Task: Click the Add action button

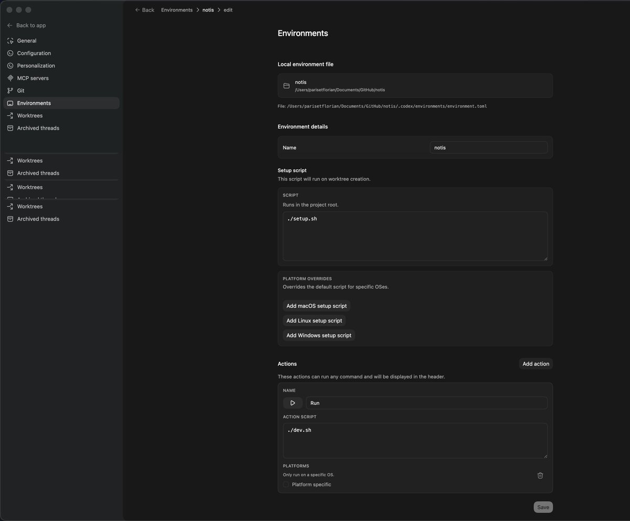Action: [536, 364]
